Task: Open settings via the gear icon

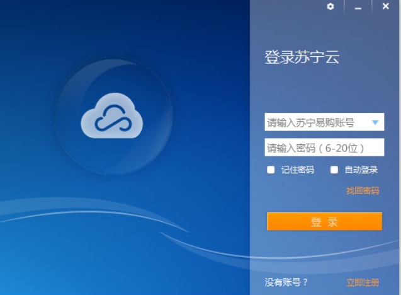Action: pos(330,6)
